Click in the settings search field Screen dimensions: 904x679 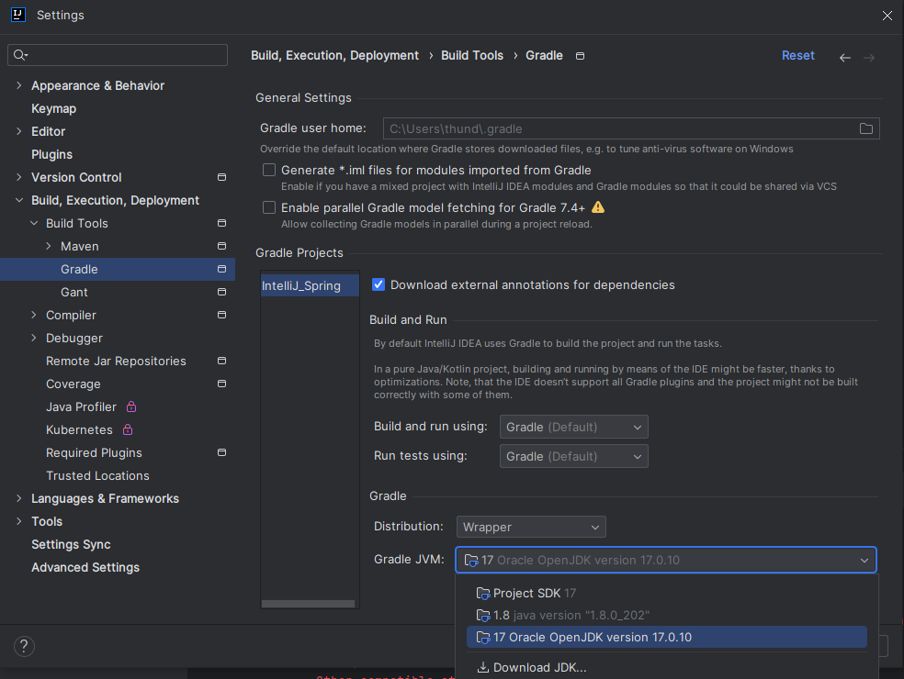(x=118, y=55)
